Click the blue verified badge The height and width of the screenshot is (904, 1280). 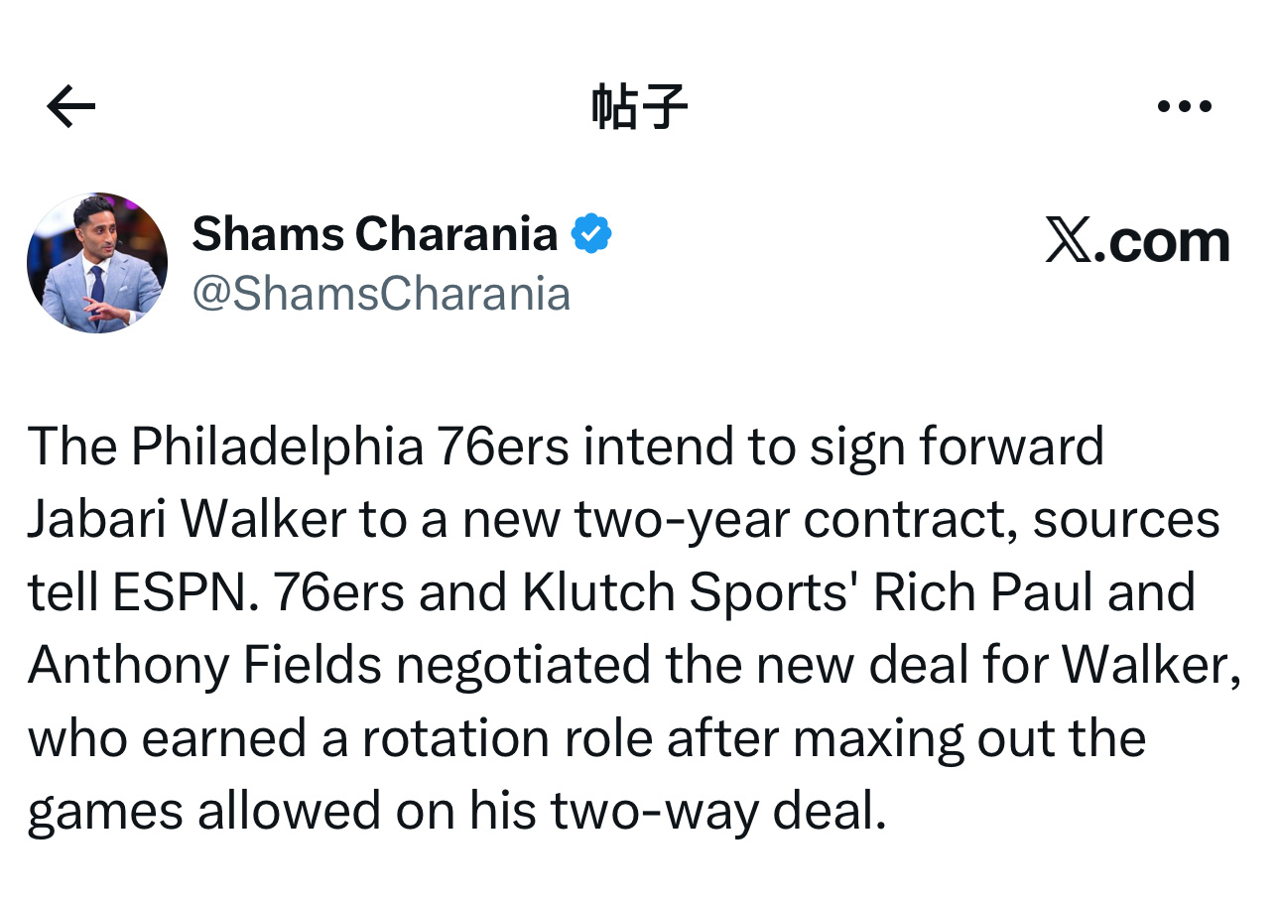tap(591, 234)
